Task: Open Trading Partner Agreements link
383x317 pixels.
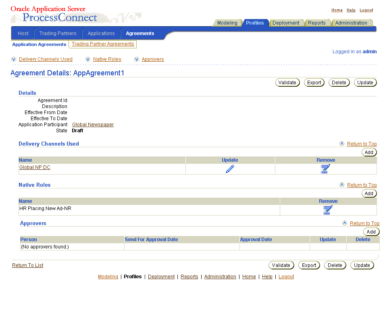Action: click(x=103, y=44)
